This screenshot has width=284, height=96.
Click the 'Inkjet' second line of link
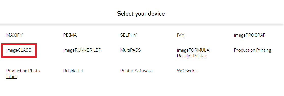click(12, 77)
